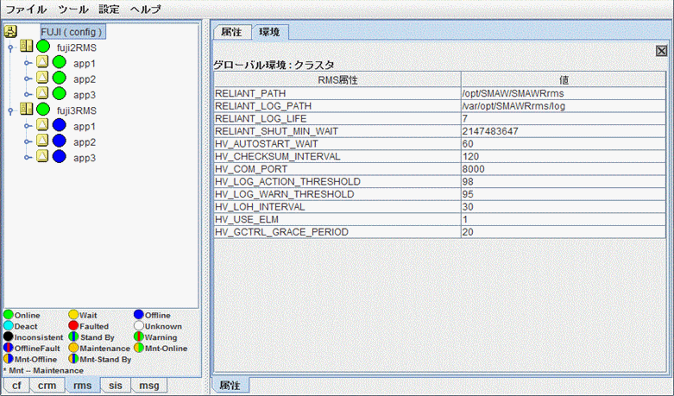This screenshot has width=674, height=396.
Task: Select the HV_GCTRL_GRACE_PERIOD attribute cell
Action: click(x=337, y=232)
